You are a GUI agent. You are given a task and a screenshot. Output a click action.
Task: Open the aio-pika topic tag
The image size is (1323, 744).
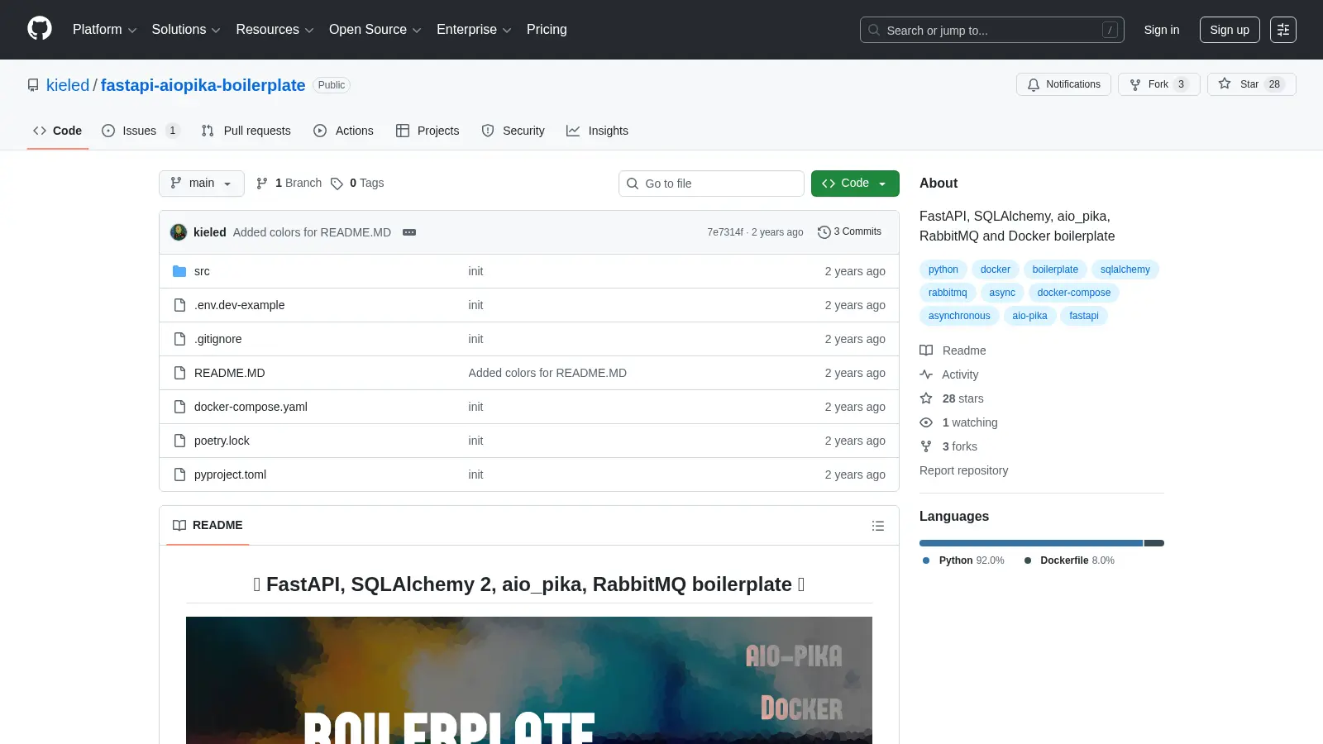tap(1029, 316)
